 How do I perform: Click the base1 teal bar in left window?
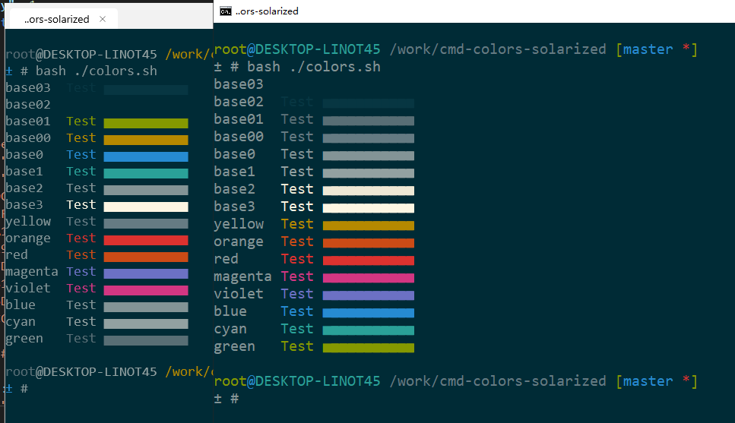coord(146,173)
